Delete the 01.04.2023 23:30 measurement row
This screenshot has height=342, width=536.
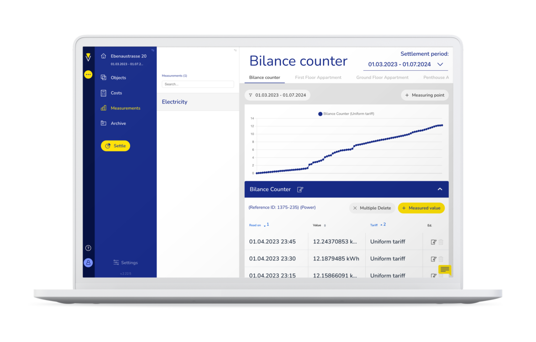tap(441, 259)
